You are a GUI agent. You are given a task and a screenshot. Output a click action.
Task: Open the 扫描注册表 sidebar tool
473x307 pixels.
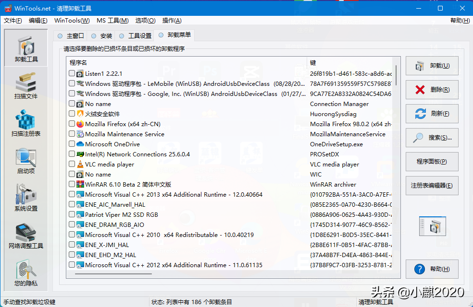click(x=26, y=123)
